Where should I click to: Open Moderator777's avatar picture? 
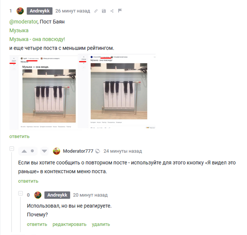point(56,151)
